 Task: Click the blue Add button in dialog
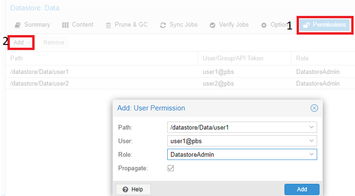point(302,189)
